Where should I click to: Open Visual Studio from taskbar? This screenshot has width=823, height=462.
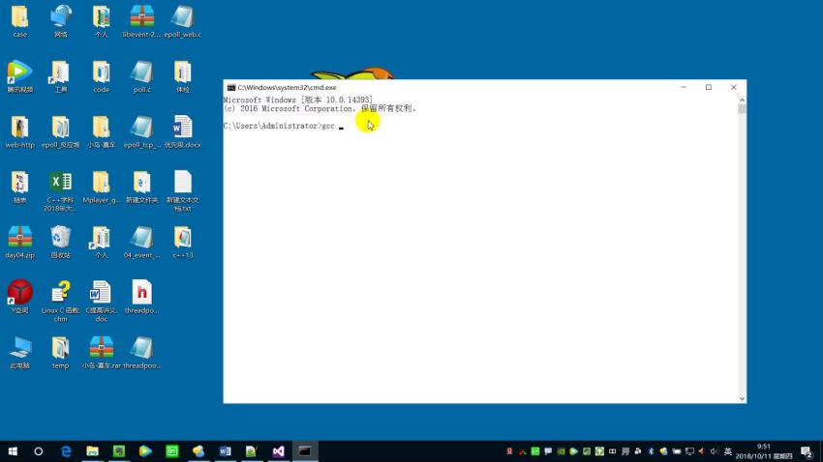pyautogui.click(x=278, y=451)
